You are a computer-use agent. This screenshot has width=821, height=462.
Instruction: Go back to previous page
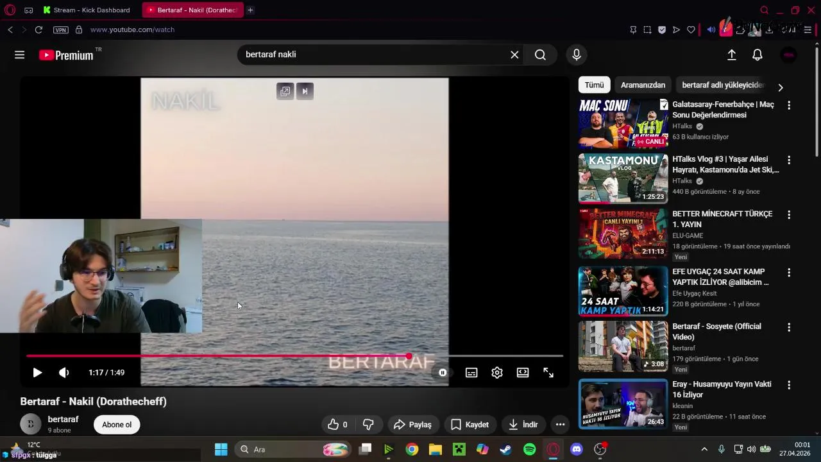click(x=10, y=30)
